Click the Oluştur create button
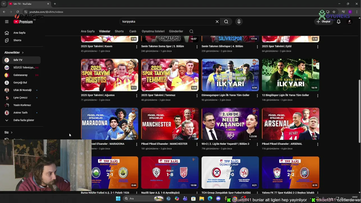The height and width of the screenshot is (203, 361). (323, 21)
